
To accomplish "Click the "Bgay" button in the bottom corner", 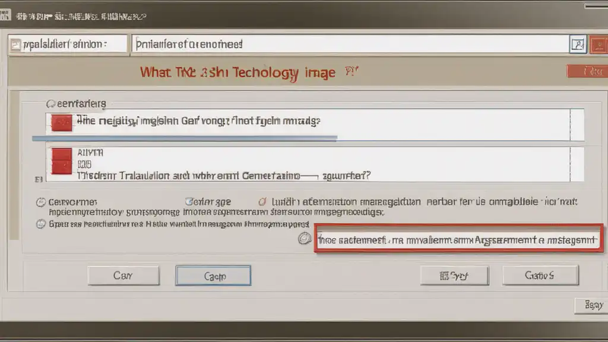I will click(x=592, y=306).
